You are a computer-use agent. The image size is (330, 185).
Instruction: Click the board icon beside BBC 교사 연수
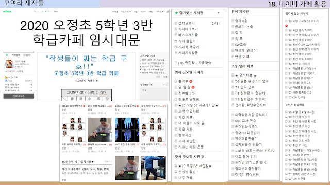[x=233, y=121]
